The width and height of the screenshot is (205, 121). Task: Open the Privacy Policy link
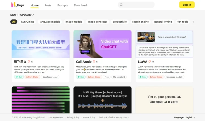[73, 117]
